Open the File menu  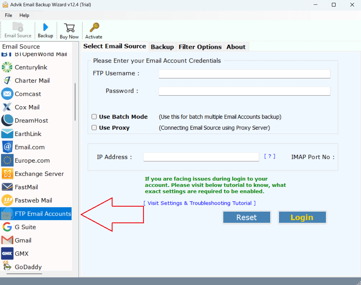click(x=8, y=15)
